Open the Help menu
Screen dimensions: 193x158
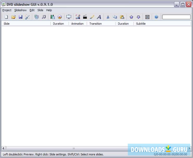[49, 10]
